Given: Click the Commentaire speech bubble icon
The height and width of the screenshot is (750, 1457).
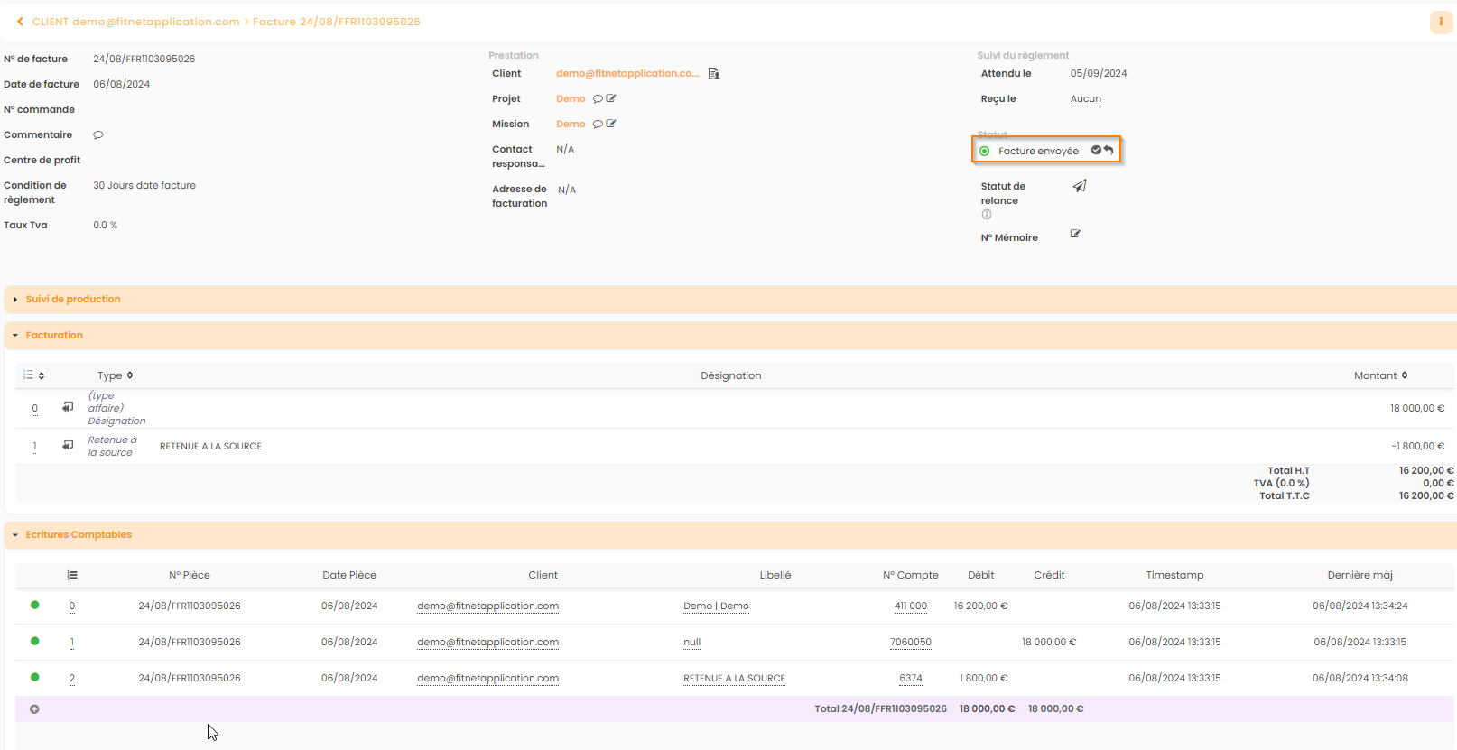Looking at the screenshot, I should [98, 135].
